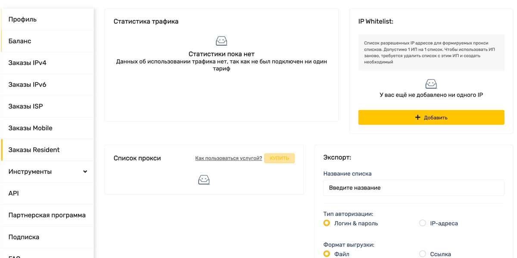The height and width of the screenshot is (258, 517).
Task: Click the plus icon on the Добавить button
Action: tap(417, 117)
